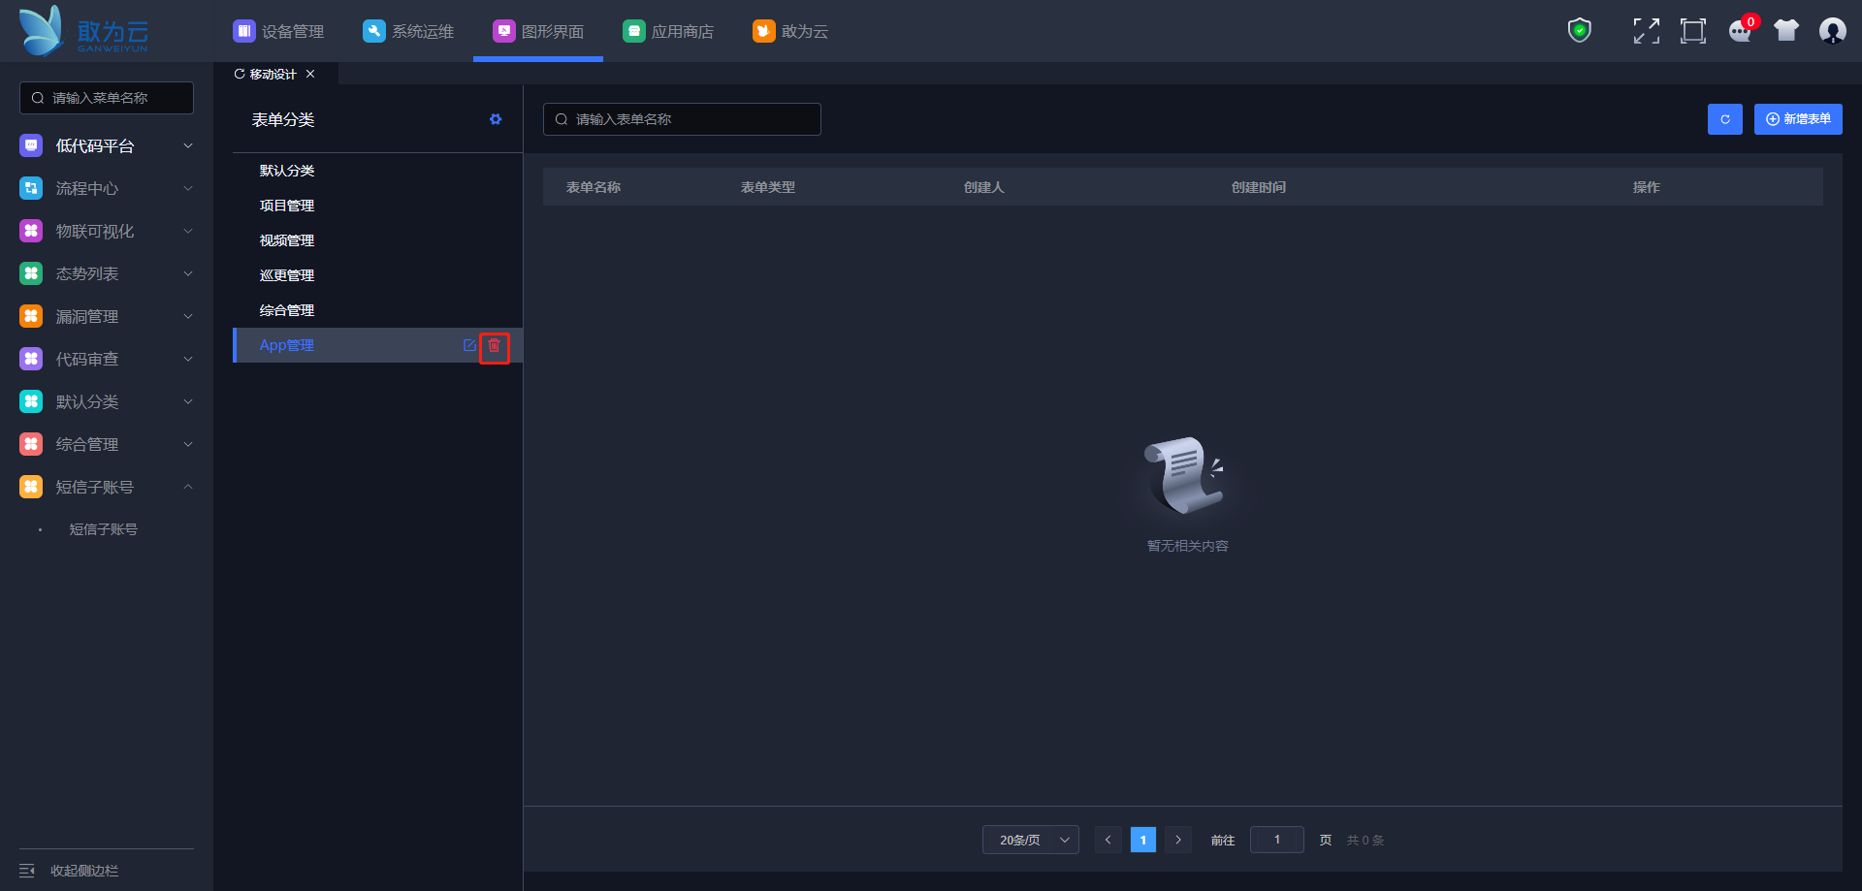Expand the 物联可视化 menu chevron
The image size is (1862, 891).
tap(188, 231)
